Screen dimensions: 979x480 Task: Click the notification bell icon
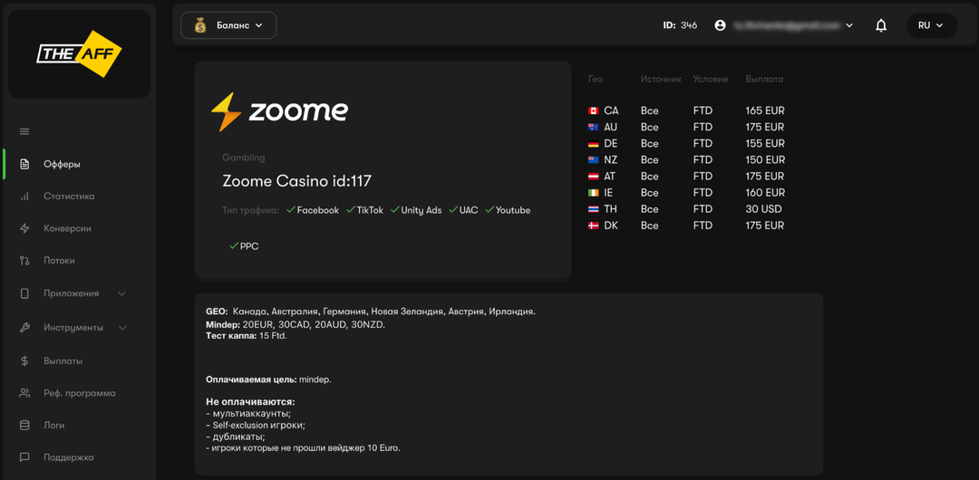(x=880, y=25)
